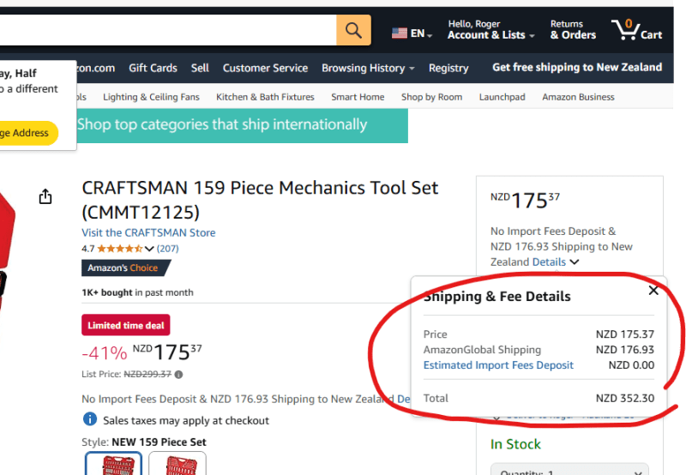The height and width of the screenshot is (475, 686).
Task: Open star rating breakdown chevron
Action: click(149, 249)
